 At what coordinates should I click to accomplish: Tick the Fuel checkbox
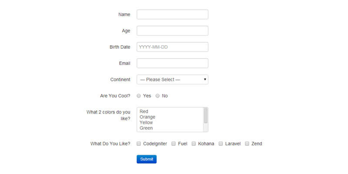pyautogui.click(x=173, y=144)
